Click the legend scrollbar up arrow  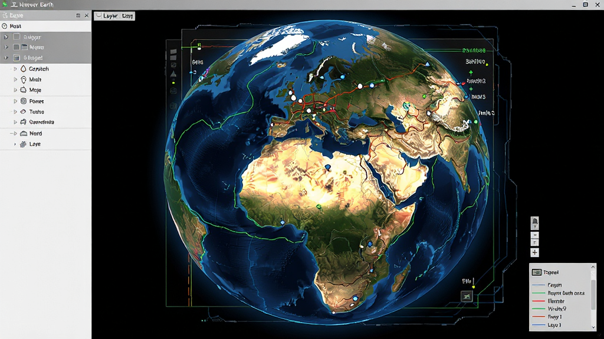pos(593,267)
